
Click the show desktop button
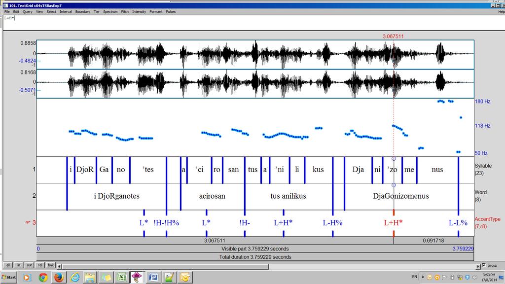(x=502, y=277)
